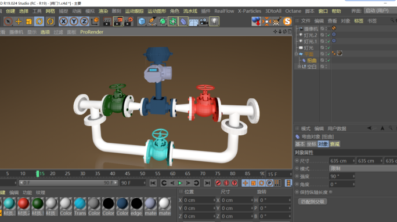Toggle position keyframe channel icon
This screenshot has width=397, height=222.
[x=245, y=183]
